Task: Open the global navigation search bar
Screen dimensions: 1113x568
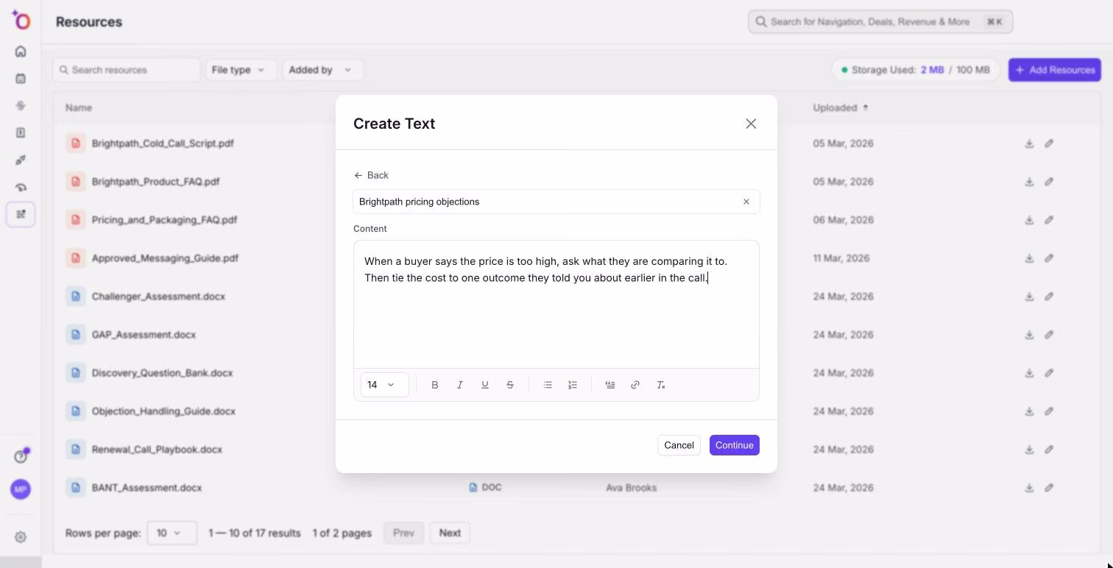Action: coord(880,22)
